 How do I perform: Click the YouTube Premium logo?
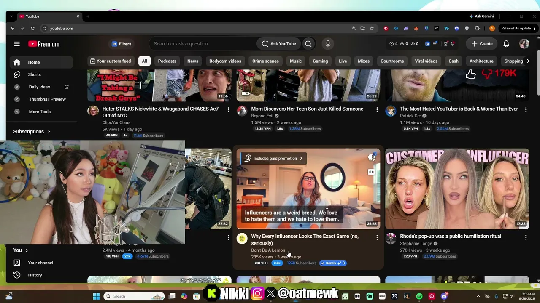(44, 44)
